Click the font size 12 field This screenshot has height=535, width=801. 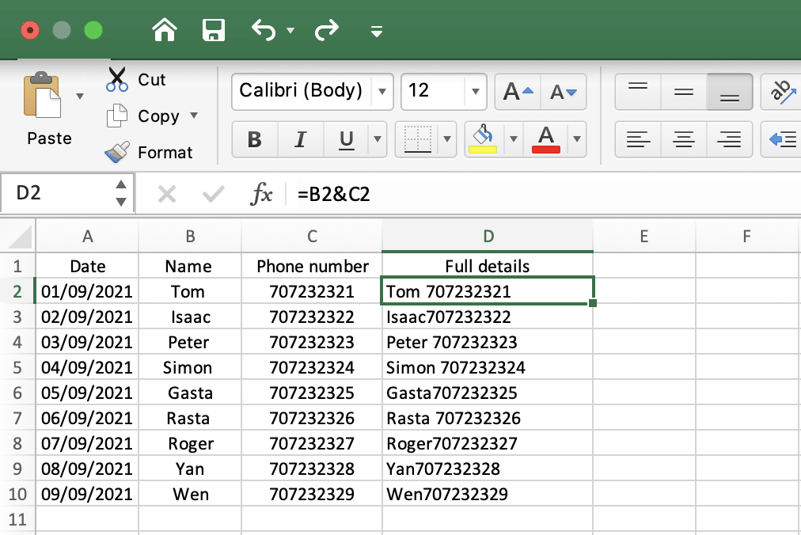point(433,92)
